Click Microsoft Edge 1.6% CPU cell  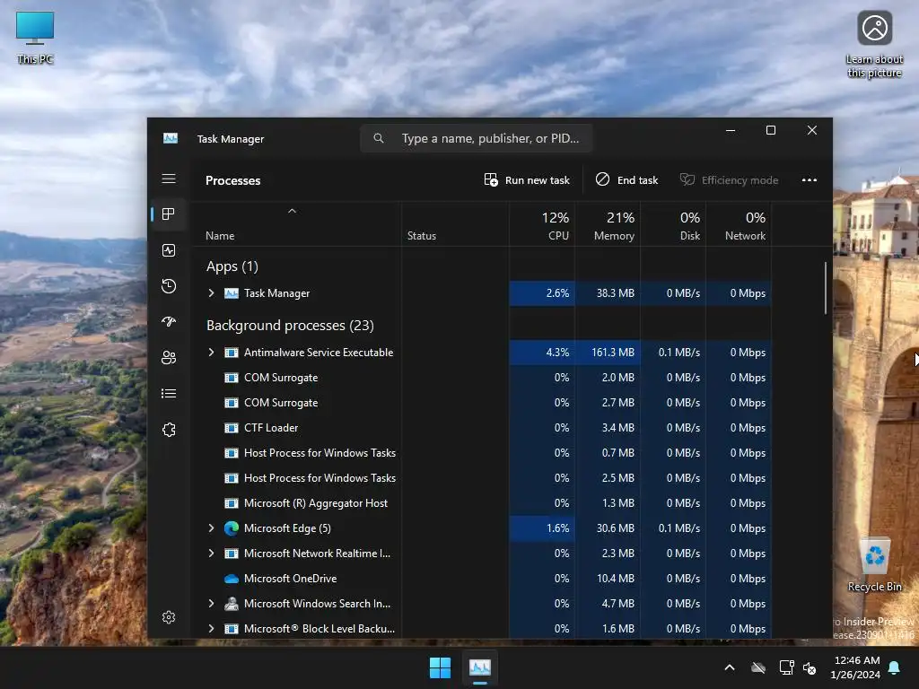(542, 528)
